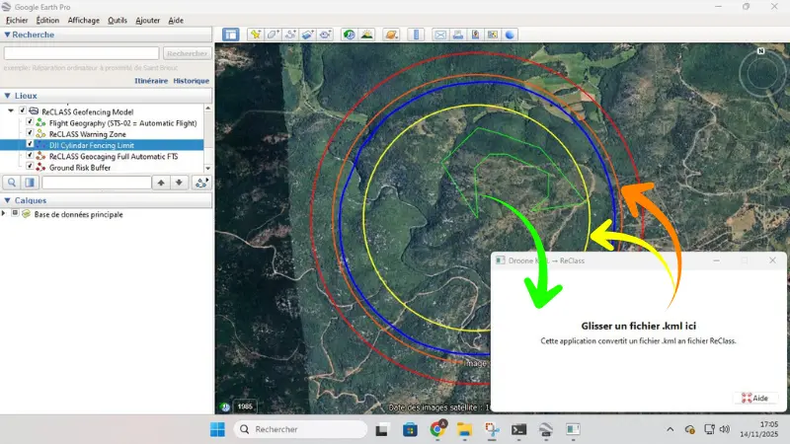Click the ruler measurement tool
Screen dimensions: 790x444
tap(417, 35)
